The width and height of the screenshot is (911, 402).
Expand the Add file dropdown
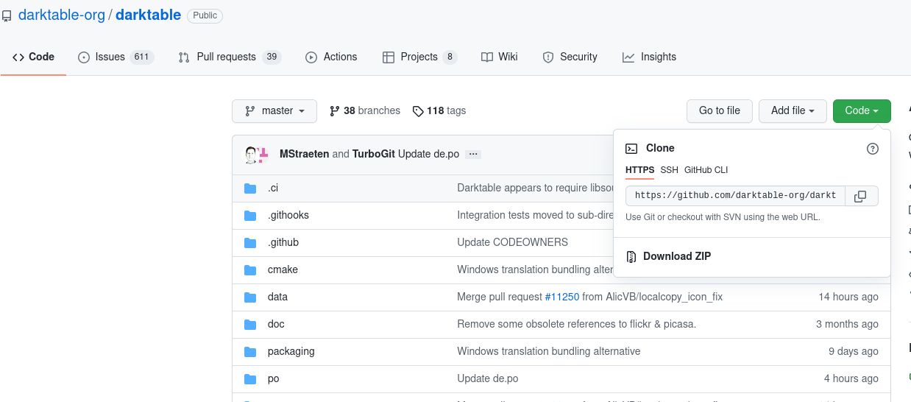click(x=793, y=111)
